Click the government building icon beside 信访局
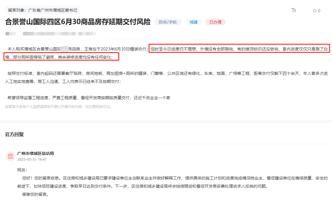Screen dimensions: 332x203 point(10,156)
